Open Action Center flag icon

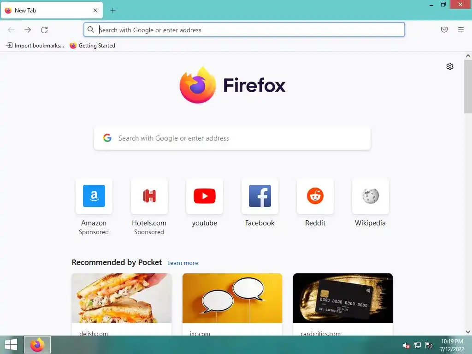(x=429, y=345)
